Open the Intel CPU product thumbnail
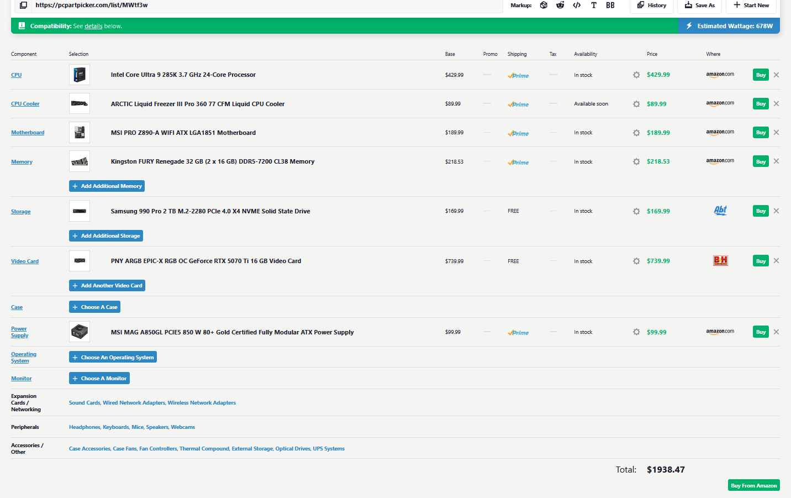 point(80,75)
